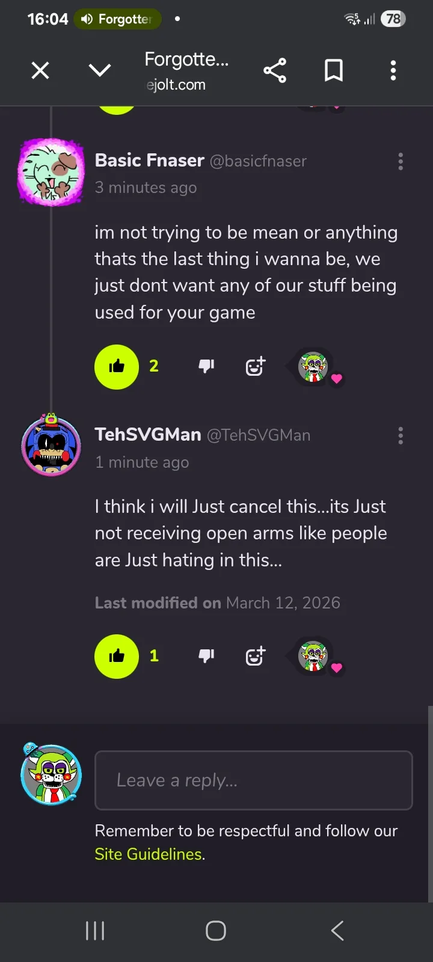This screenshot has width=433, height=962.
Task: Expand the chevron-down tab minimize arrow
Action: point(100,71)
